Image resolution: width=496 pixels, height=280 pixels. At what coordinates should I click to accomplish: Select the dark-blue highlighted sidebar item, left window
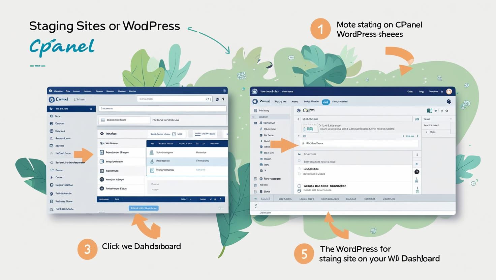pos(71,109)
